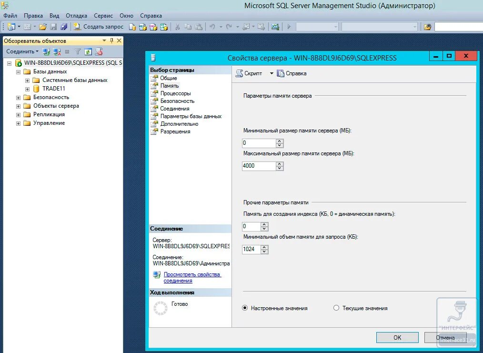Collapse the Базы данных folder

pyautogui.click(x=18, y=72)
